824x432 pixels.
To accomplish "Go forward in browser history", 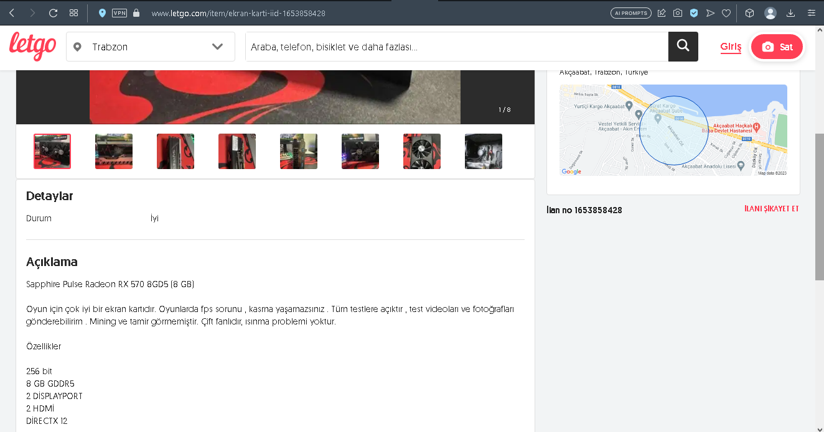I will coord(32,12).
